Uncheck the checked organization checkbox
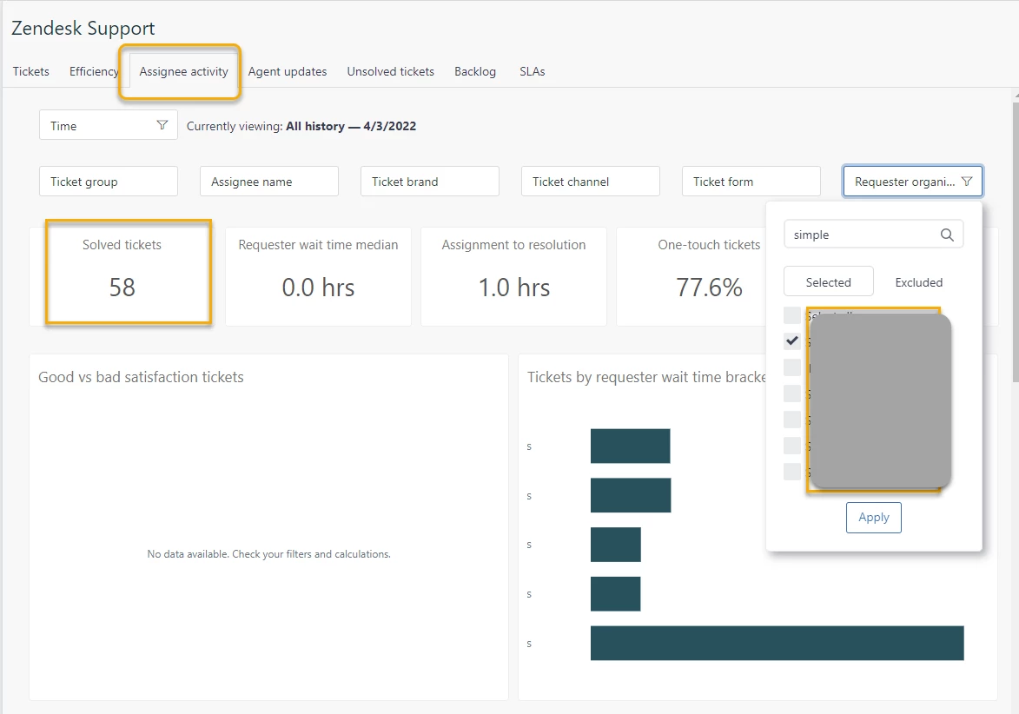The width and height of the screenshot is (1019, 714). click(792, 340)
